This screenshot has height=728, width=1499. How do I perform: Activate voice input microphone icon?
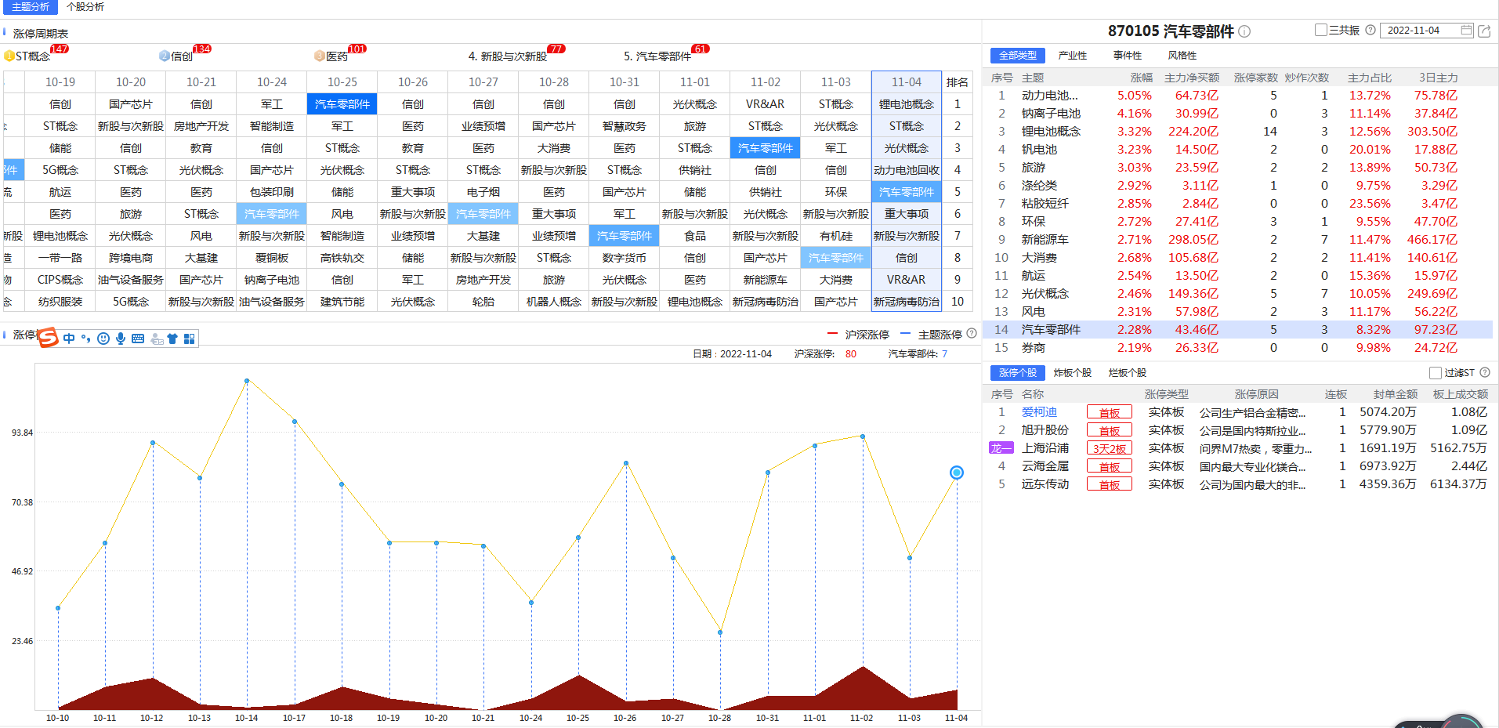(121, 339)
